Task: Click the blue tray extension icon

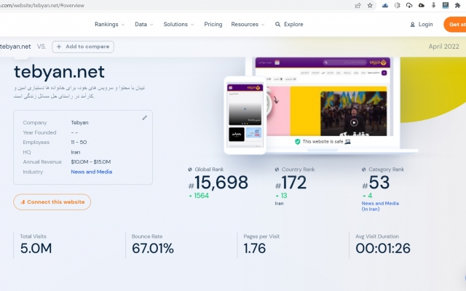Action: pyautogui.click(x=385, y=5)
